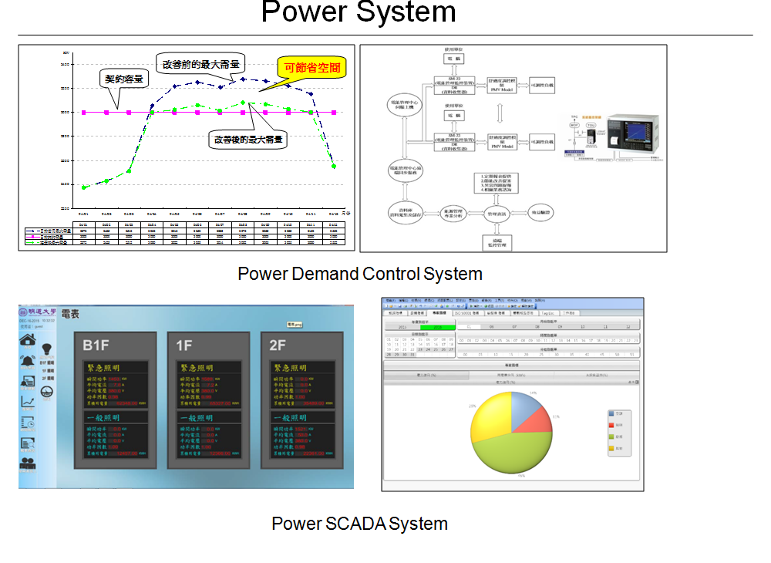Click the 緊急照明 header in the B1F panel
The width and height of the screenshot is (771, 563).
(103, 368)
